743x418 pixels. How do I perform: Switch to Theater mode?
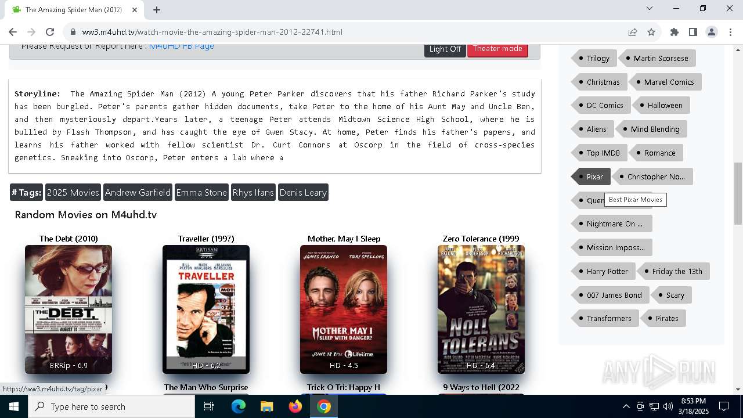pyautogui.click(x=497, y=49)
